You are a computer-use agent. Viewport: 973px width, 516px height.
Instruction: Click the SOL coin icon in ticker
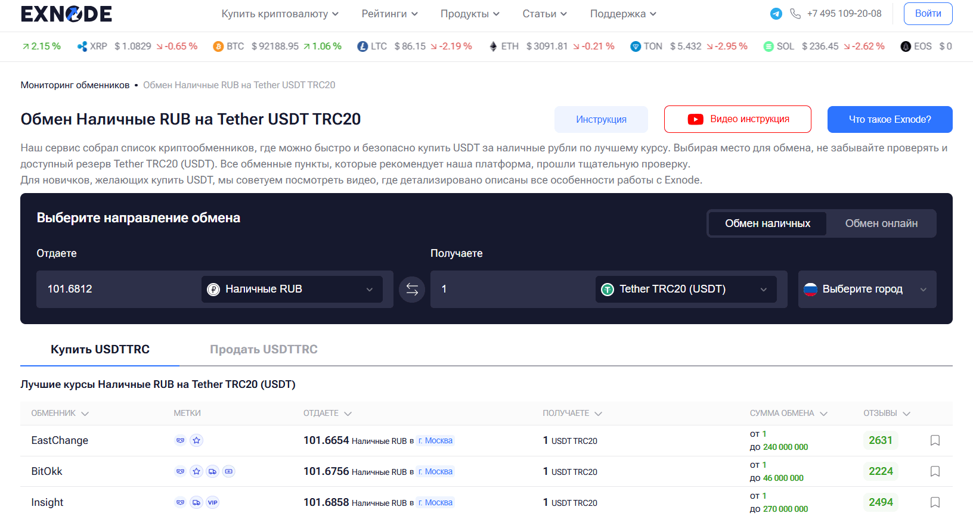coord(769,46)
